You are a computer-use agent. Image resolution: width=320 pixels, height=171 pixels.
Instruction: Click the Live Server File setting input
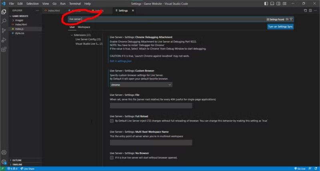point(151,105)
